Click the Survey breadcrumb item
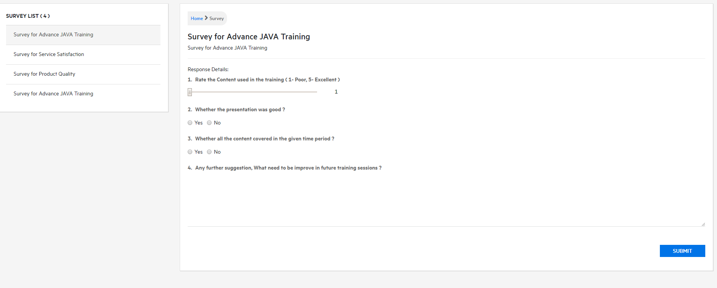 [216, 19]
